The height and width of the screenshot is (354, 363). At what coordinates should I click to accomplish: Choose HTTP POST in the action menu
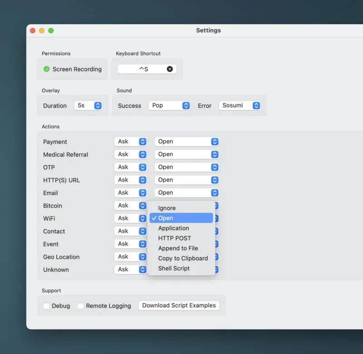coord(181,238)
